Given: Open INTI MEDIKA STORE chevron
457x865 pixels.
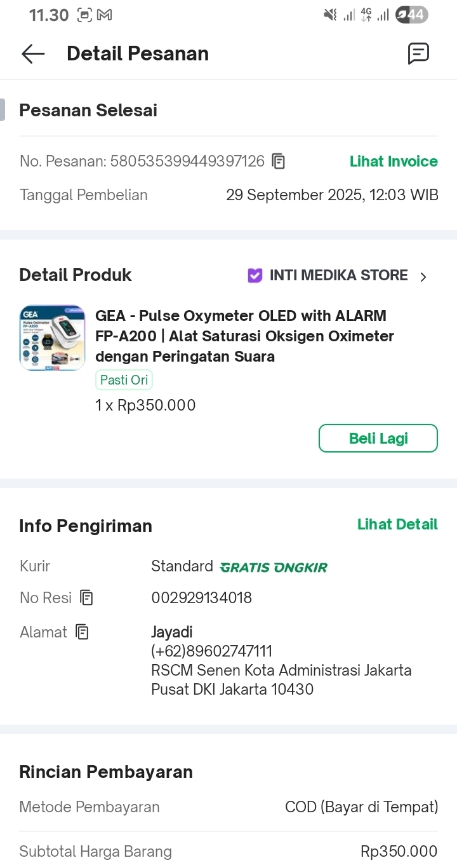Looking at the screenshot, I should pos(423,276).
